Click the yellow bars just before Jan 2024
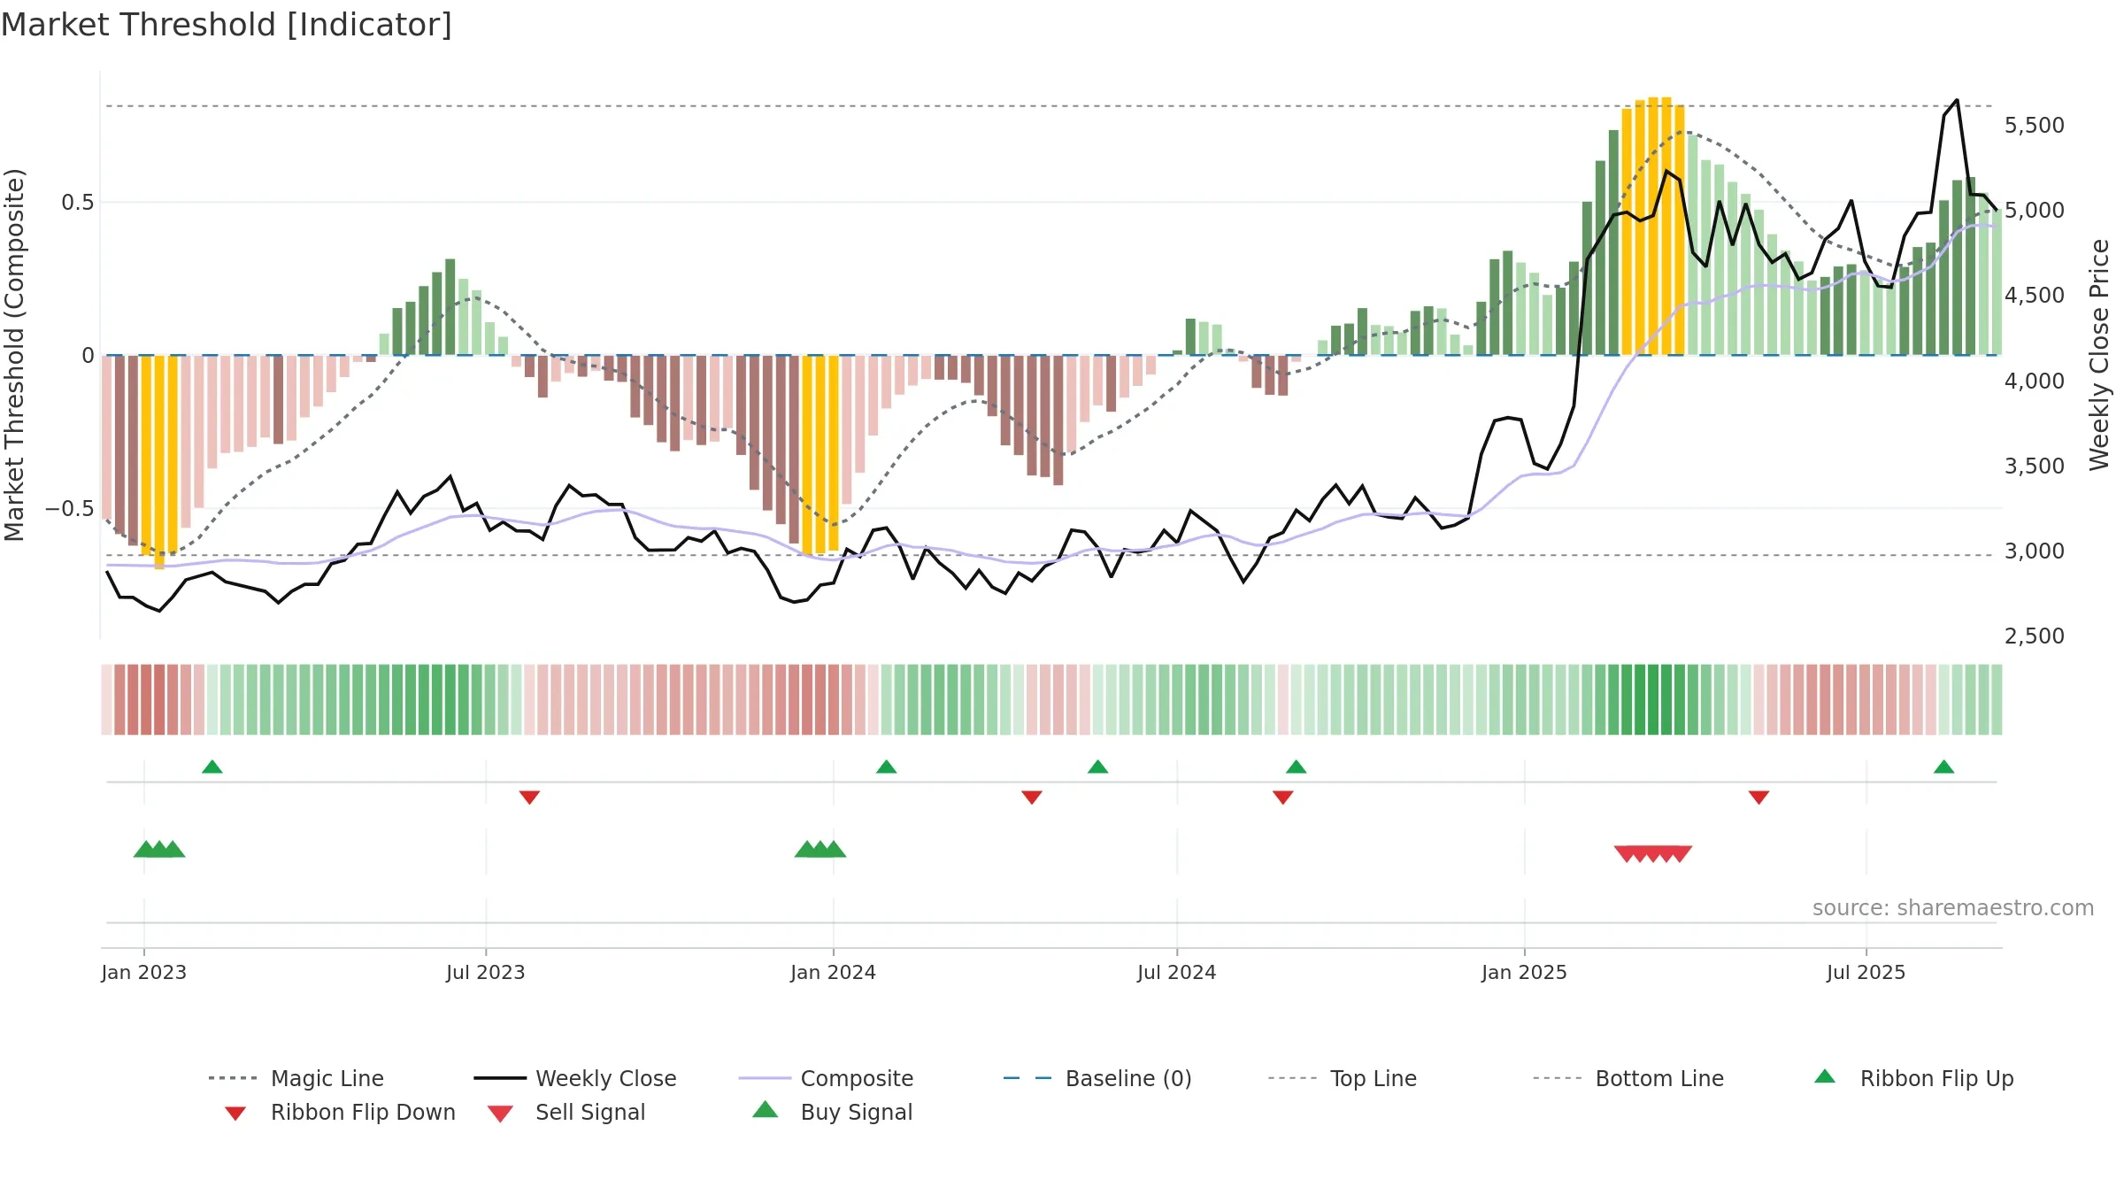2124x1195 pixels. (820, 454)
